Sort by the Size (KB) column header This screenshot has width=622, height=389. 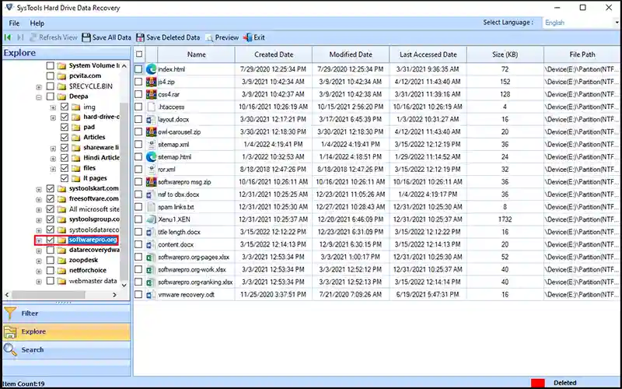(x=505, y=54)
